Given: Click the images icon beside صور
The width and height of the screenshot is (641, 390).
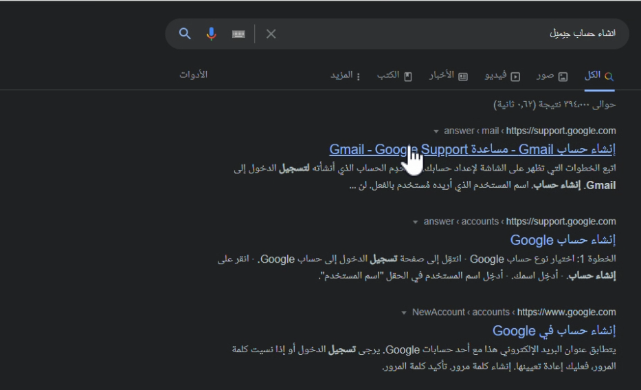Looking at the screenshot, I should click(x=563, y=76).
